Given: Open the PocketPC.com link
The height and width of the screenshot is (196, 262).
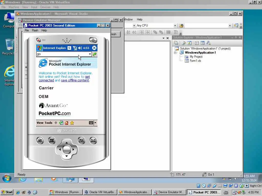Looking at the screenshot, I should click(x=54, y=114).
